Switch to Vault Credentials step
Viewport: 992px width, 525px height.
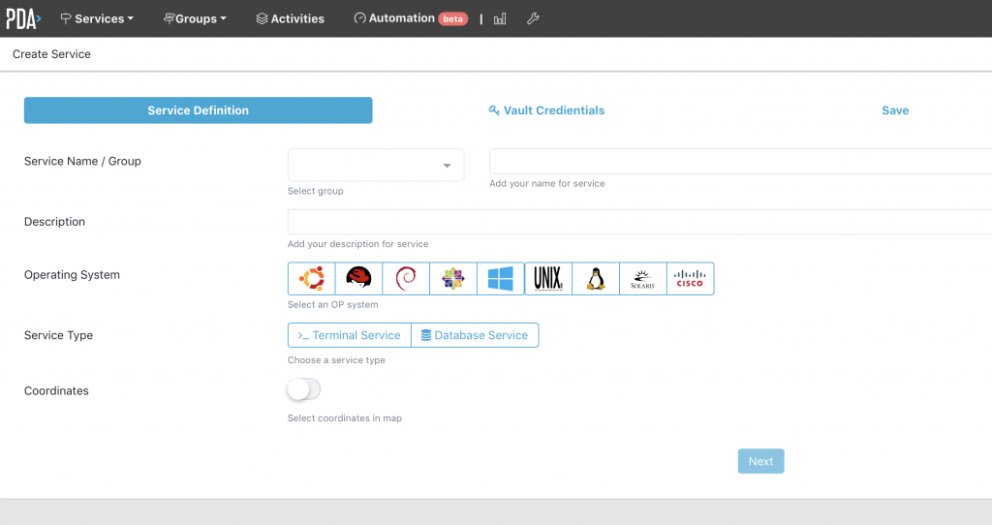546,110
